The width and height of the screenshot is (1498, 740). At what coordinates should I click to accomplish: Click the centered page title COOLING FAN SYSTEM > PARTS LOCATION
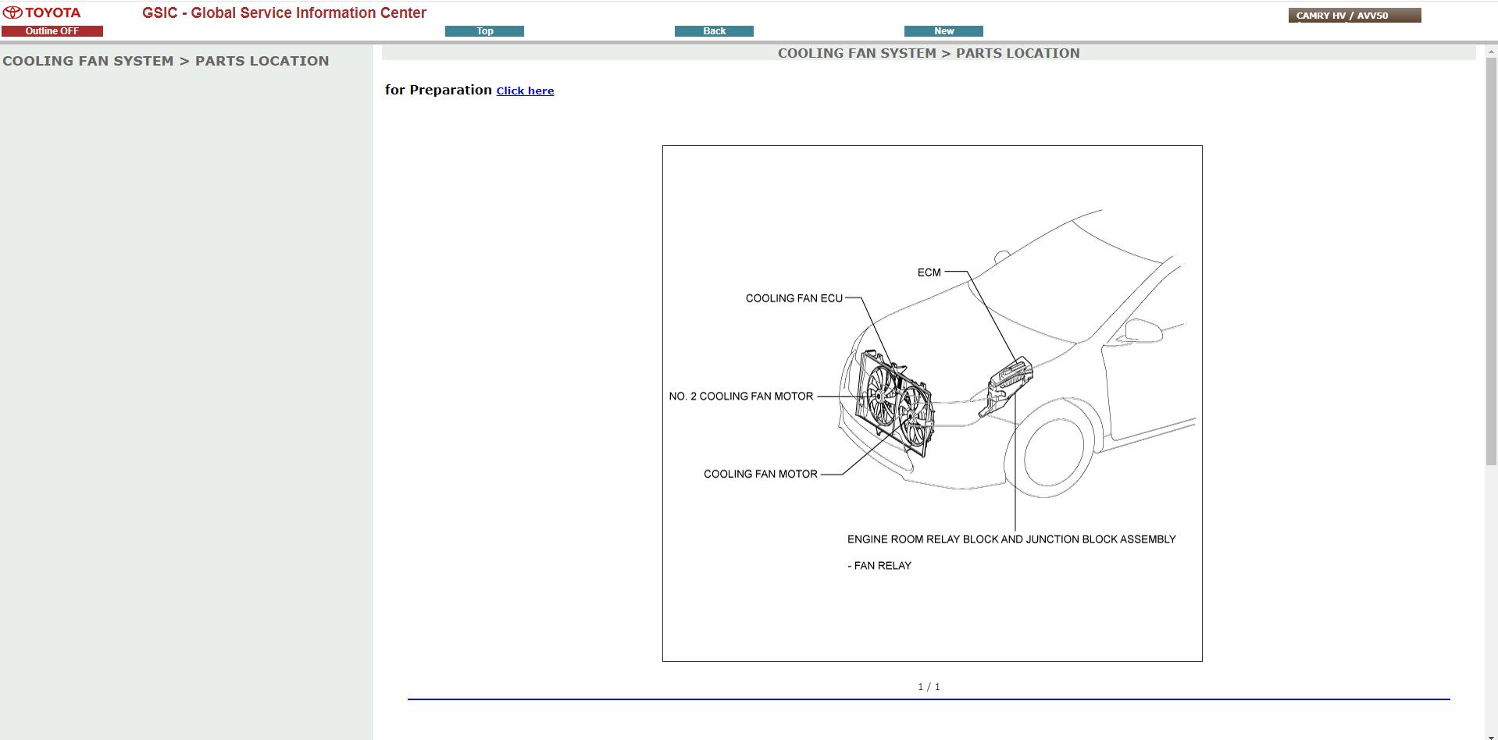pyautogui.click(x=929, y=53)
